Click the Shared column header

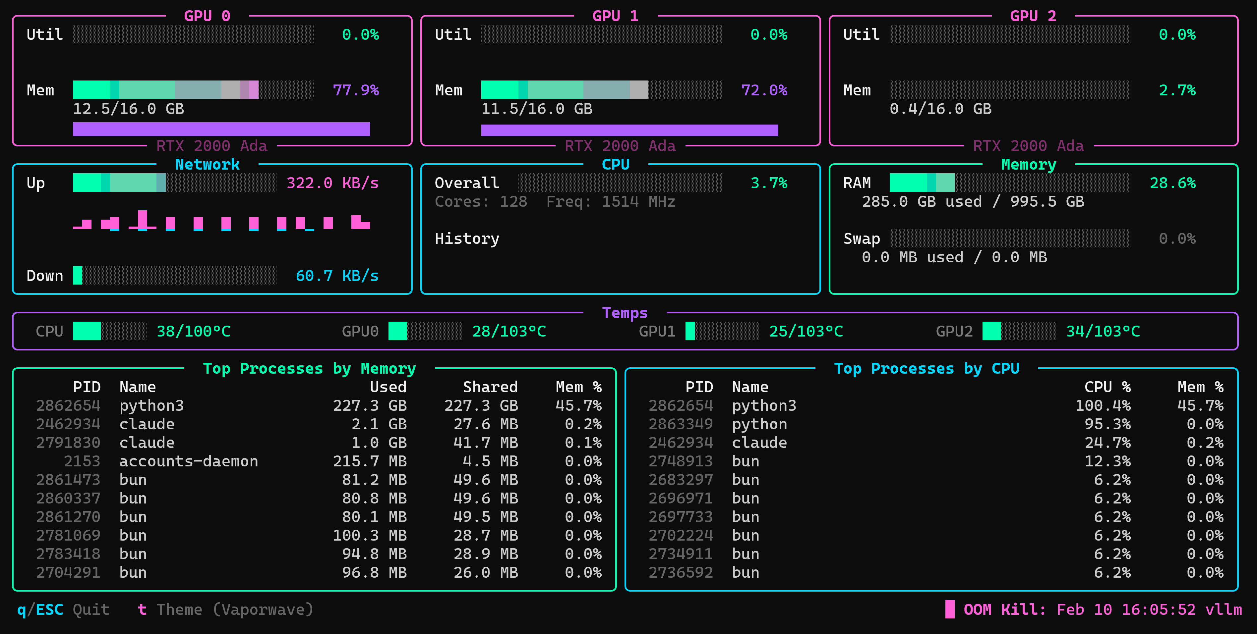point(490,387)
